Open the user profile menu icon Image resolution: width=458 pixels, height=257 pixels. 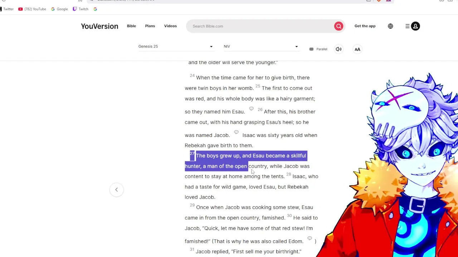(415, 26)
